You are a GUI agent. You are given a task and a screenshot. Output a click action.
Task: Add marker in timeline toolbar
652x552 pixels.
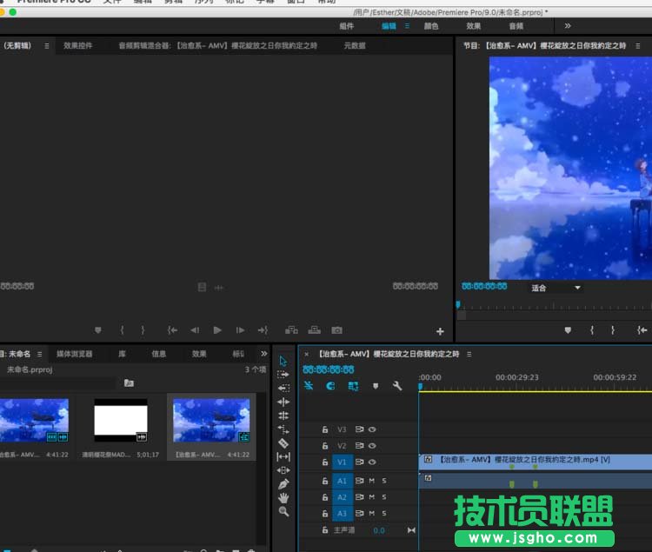point(376,386)
